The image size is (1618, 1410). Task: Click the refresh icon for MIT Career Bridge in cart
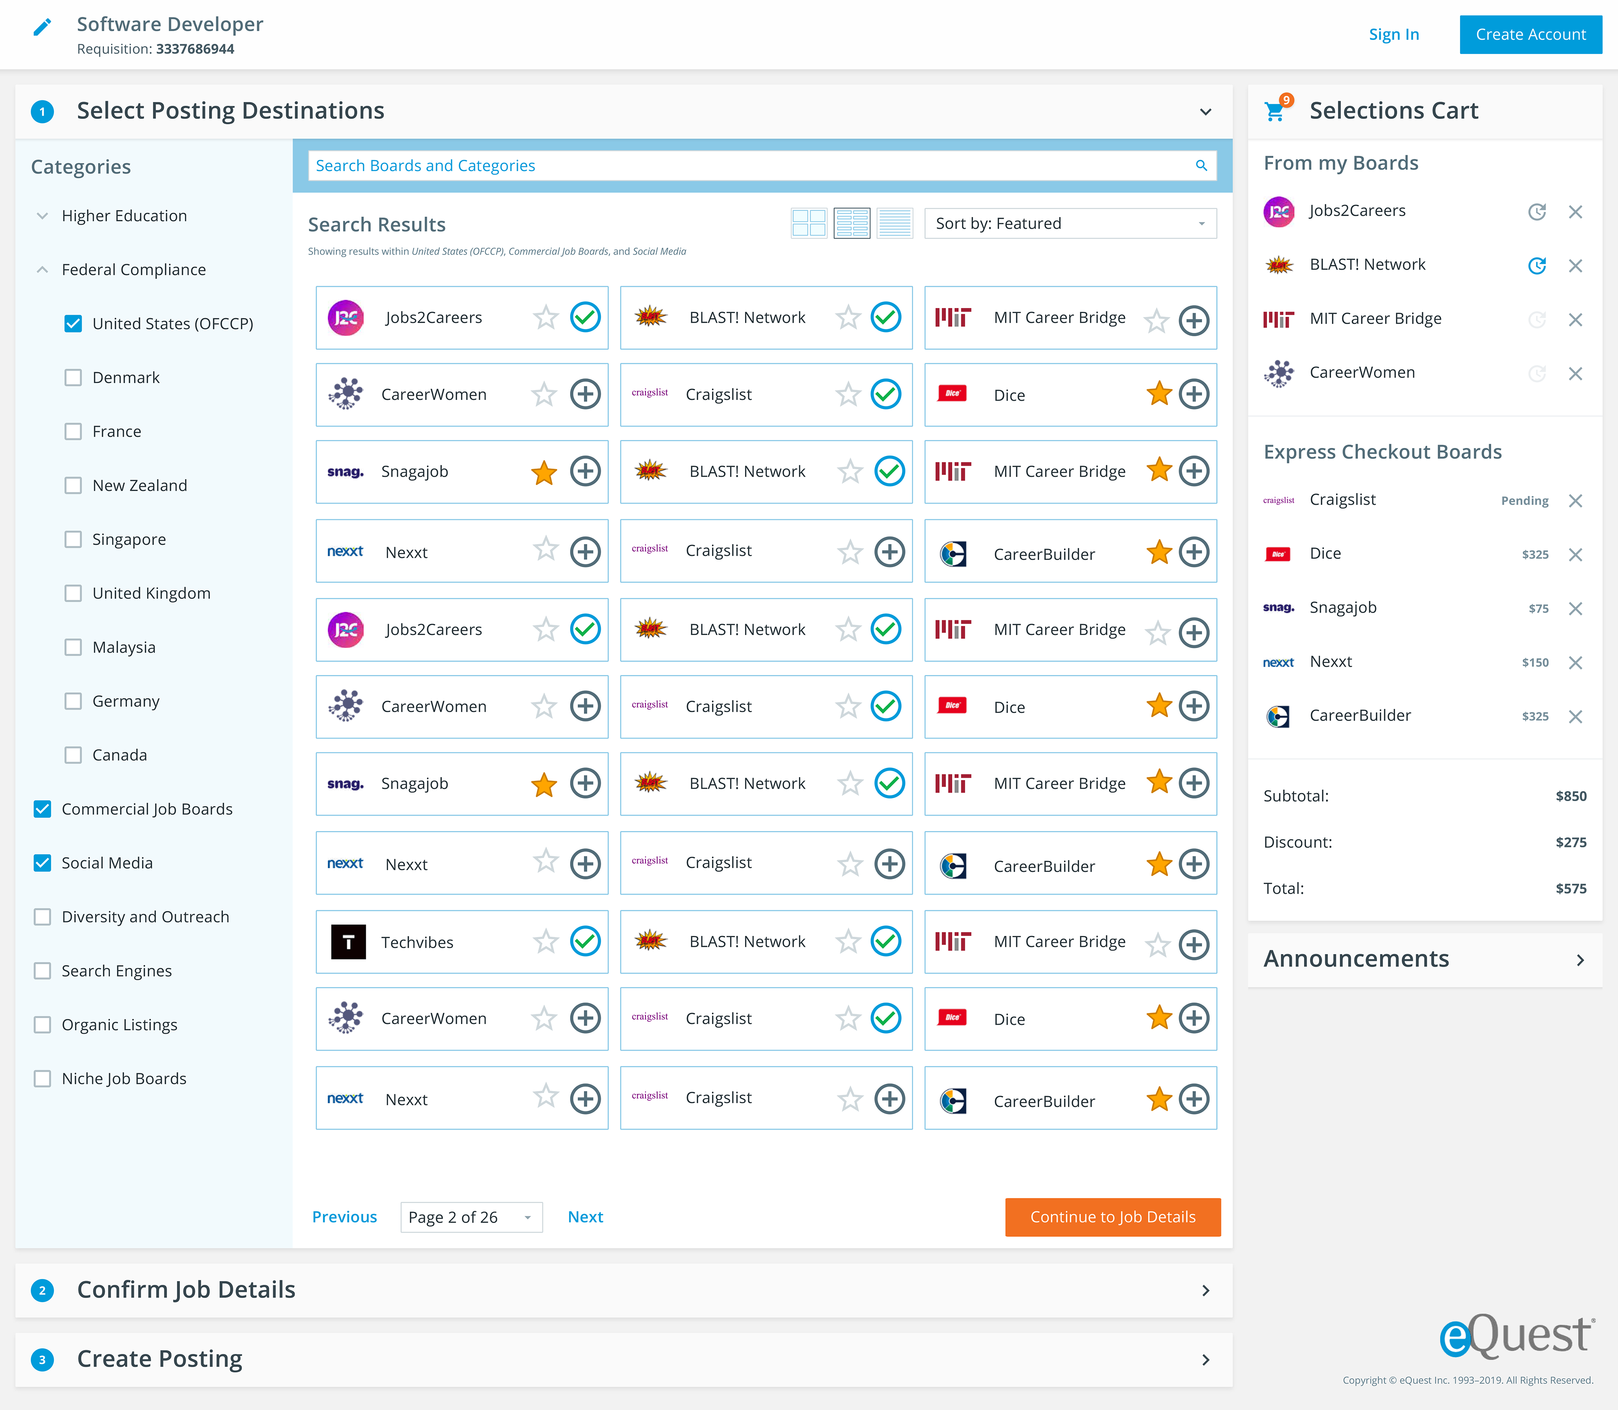point(1537,319)
